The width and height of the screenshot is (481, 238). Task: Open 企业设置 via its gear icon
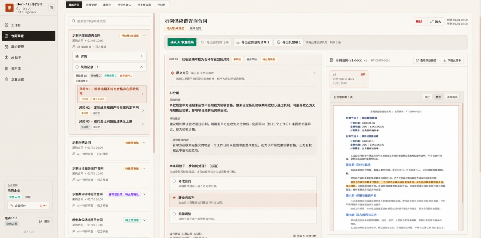coord(7,79)
